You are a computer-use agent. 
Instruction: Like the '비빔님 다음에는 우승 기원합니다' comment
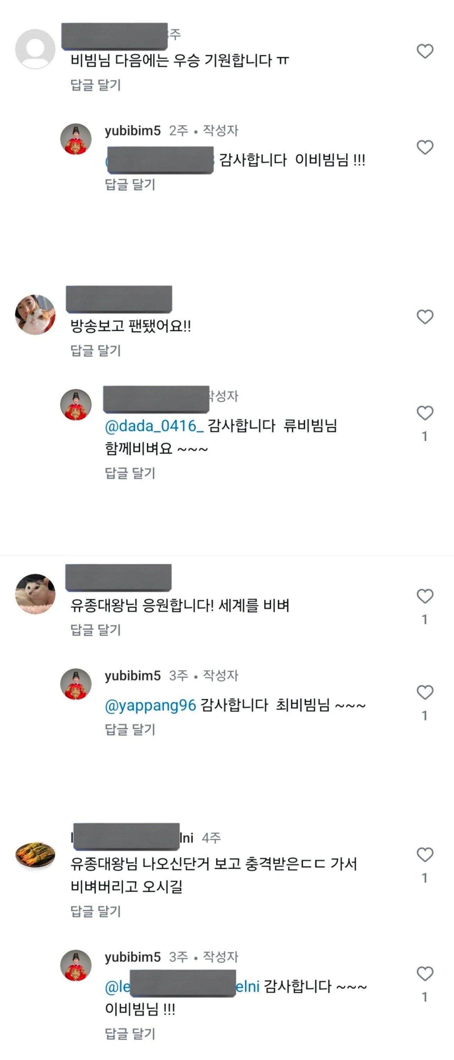pos(425,51)
